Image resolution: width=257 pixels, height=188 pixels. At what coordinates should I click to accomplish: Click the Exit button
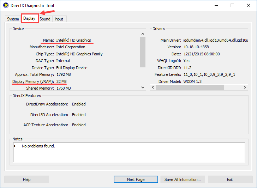(230, 179)
